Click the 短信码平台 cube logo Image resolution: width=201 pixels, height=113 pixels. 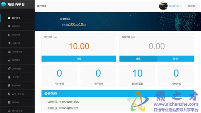(x=3, y=4)
